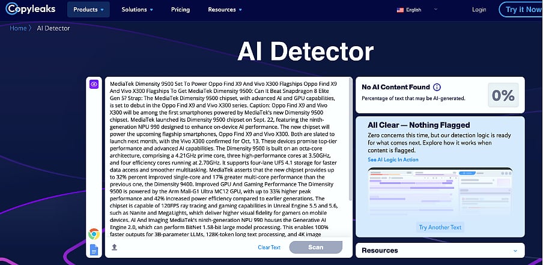Viewport: 543px width, 265px height.
Task: Click the text area vertical scrollbar
Action: pyautogui.click(x=350, y=139)
